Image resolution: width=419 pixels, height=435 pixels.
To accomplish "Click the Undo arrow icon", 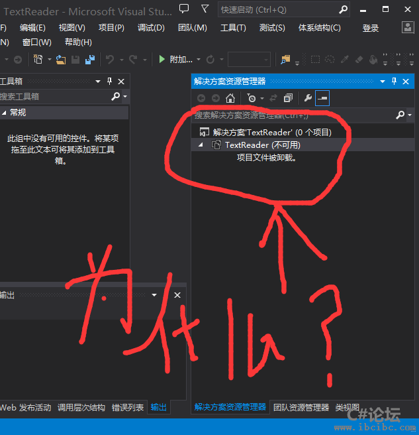I will pyautogui.click(x=110, y=60).
